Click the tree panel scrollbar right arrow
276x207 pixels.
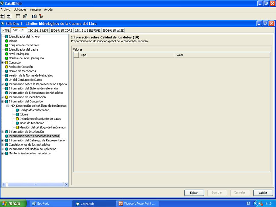click(66, 185)
